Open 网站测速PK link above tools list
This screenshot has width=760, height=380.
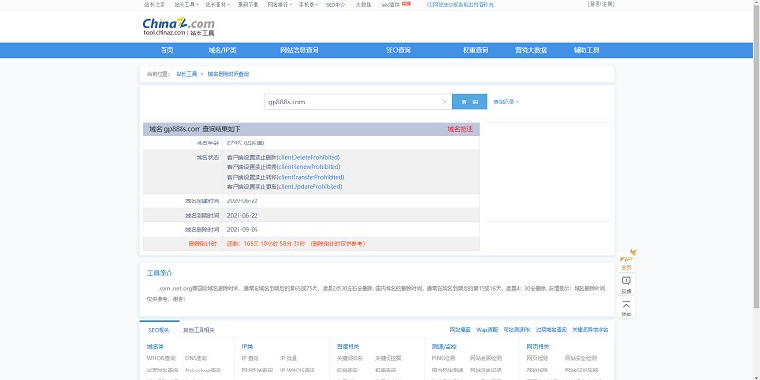click(x=517, y=329)
